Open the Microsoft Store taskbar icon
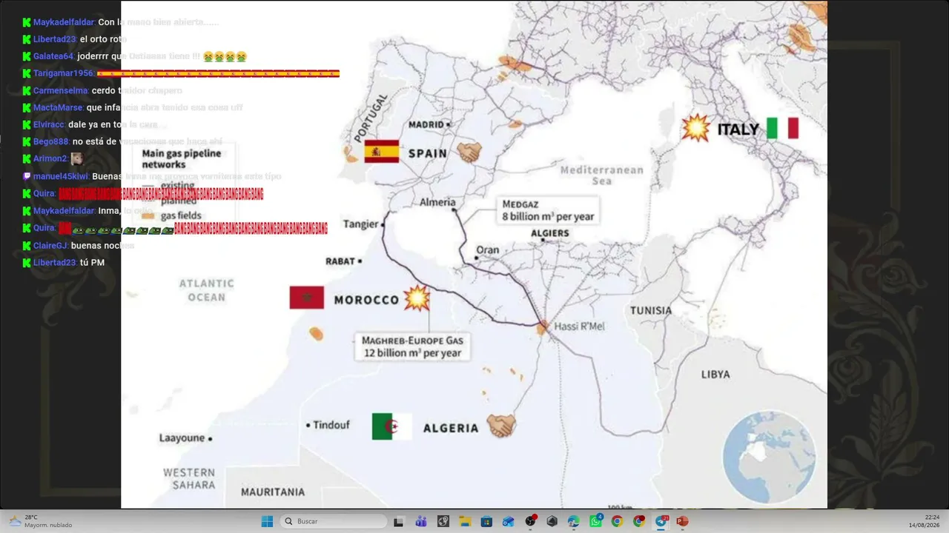949x533 pixels. pyautogui.click(x=486, y=521)
